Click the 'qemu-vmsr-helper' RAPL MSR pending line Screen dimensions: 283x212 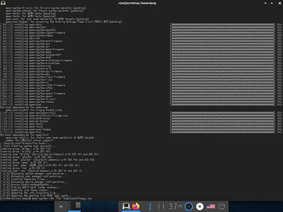click(64, 22)
